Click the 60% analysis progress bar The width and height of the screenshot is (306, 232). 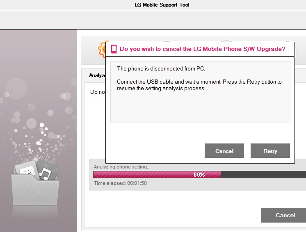click(199, 175)
